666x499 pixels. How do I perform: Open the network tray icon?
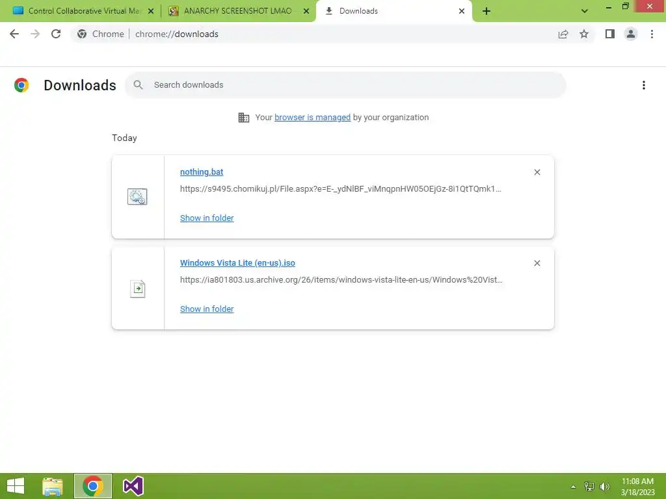pos(589,487)
